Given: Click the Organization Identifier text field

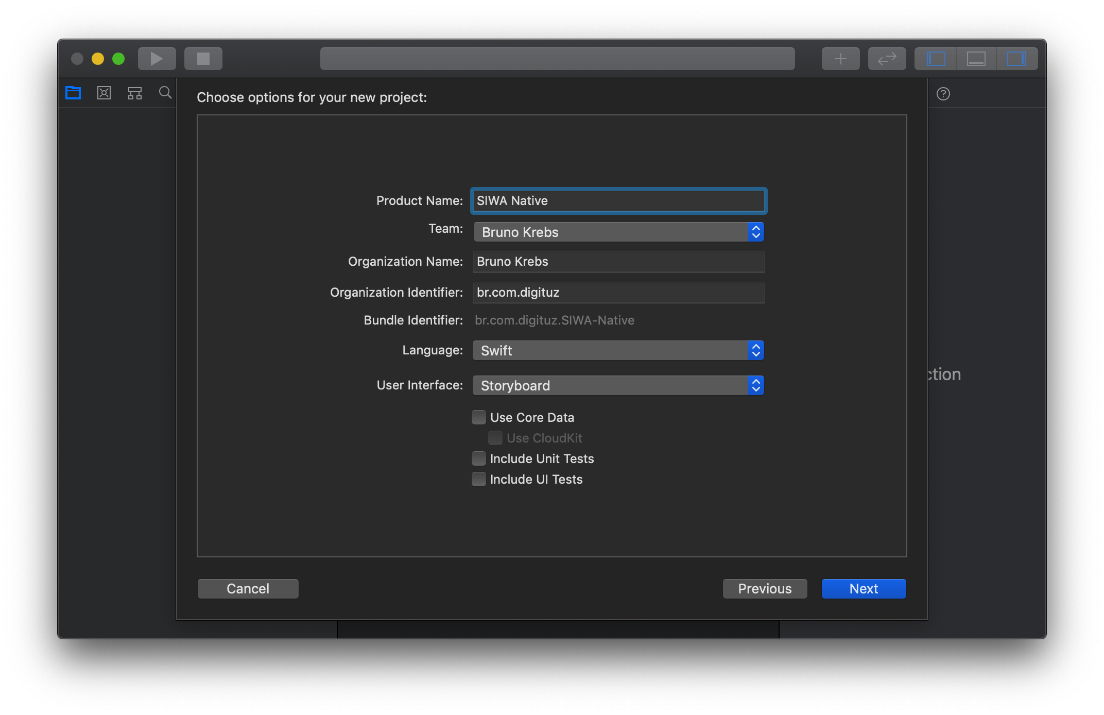Looking at the screenshot, I should (618, 293).
